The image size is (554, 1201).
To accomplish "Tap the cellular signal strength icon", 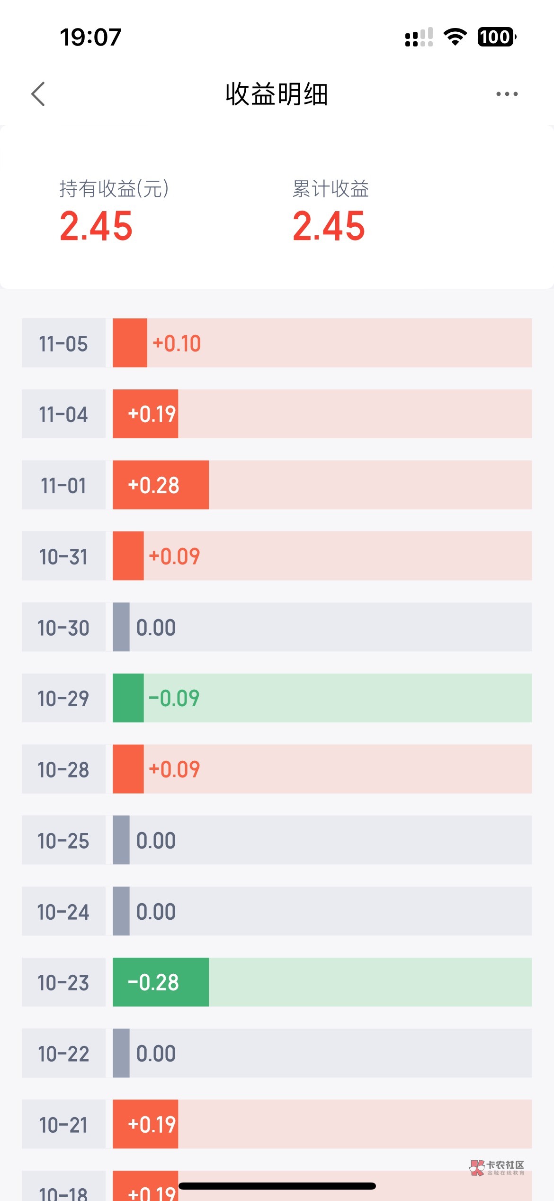I will (x=419, y=37).
